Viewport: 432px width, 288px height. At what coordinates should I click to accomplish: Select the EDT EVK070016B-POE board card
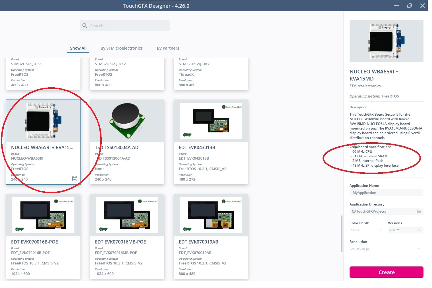coord(43,237)
